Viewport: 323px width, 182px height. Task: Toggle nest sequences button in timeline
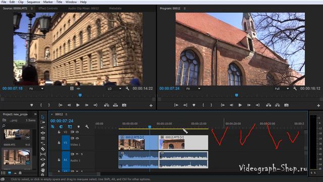tap(52, 126)
